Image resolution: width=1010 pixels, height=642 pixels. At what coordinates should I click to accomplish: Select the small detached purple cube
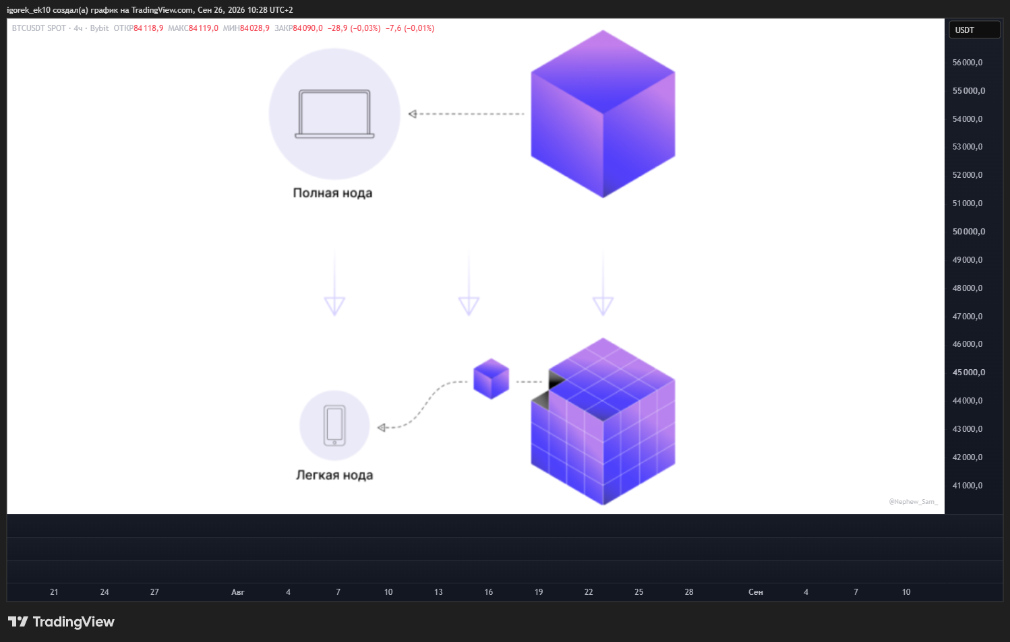click(x=491, y=379)
